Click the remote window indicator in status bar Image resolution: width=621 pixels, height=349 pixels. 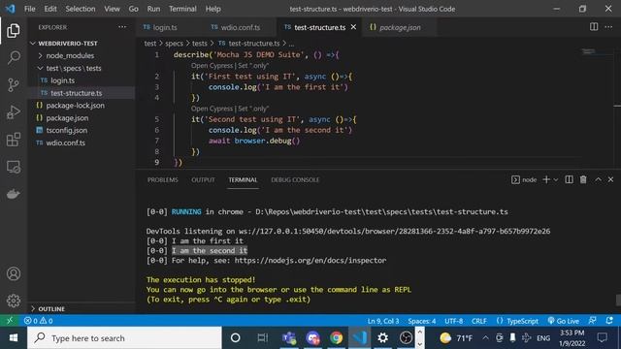tap(10, 321)
